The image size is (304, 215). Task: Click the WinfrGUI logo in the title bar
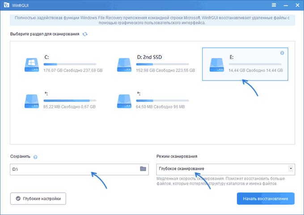[6, 5]
